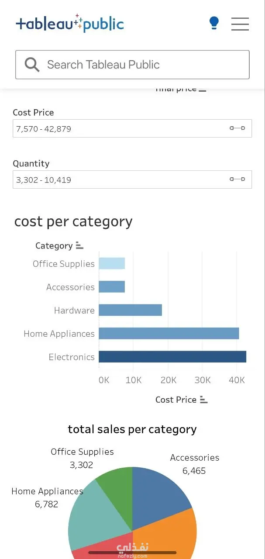Click the Category sort icon
The height and width of the screenshot is (559, 265).
tap(79, 245)
